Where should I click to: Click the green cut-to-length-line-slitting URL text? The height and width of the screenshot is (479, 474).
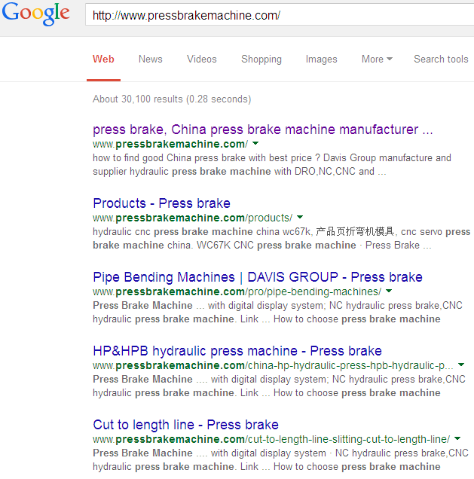[x=271, y=439]
